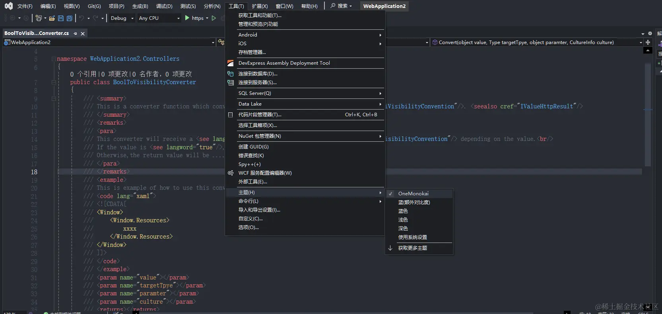Click the WebApplication2 project icon in navigation bar
This screenshot has width=662, height=314.
pyautogui.click(x=7, y=42)
